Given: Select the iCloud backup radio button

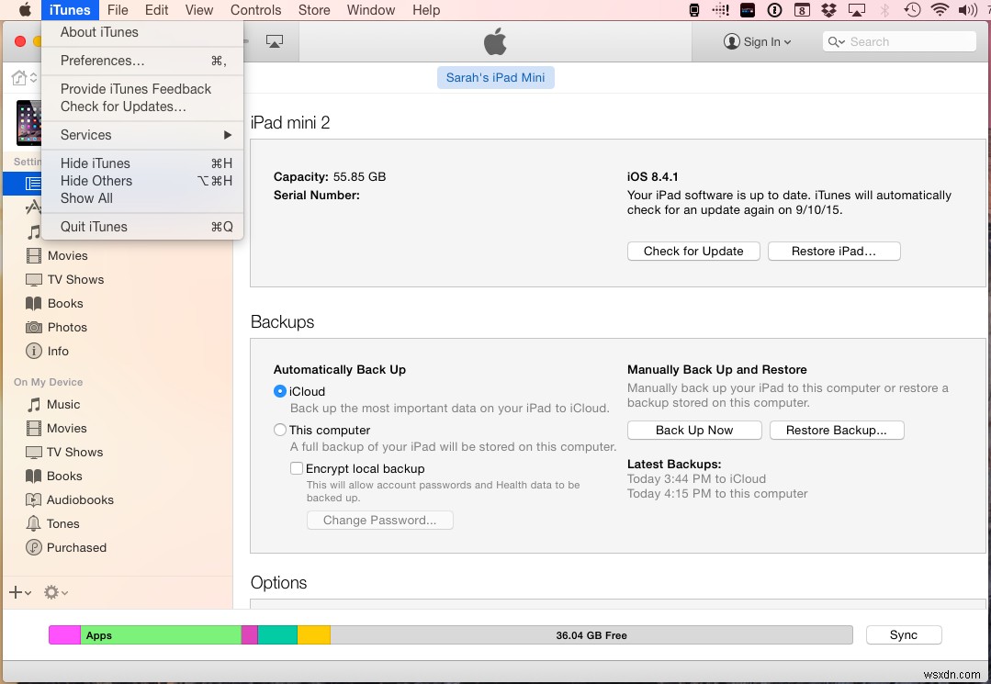Looking at the screenshot, I should [x=279, y=391].
